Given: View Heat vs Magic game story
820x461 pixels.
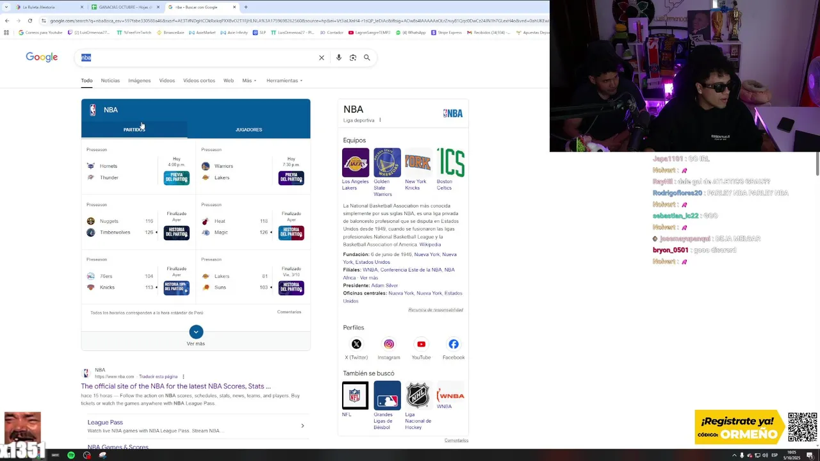Looking at the screenshot, I should [291, 232].
